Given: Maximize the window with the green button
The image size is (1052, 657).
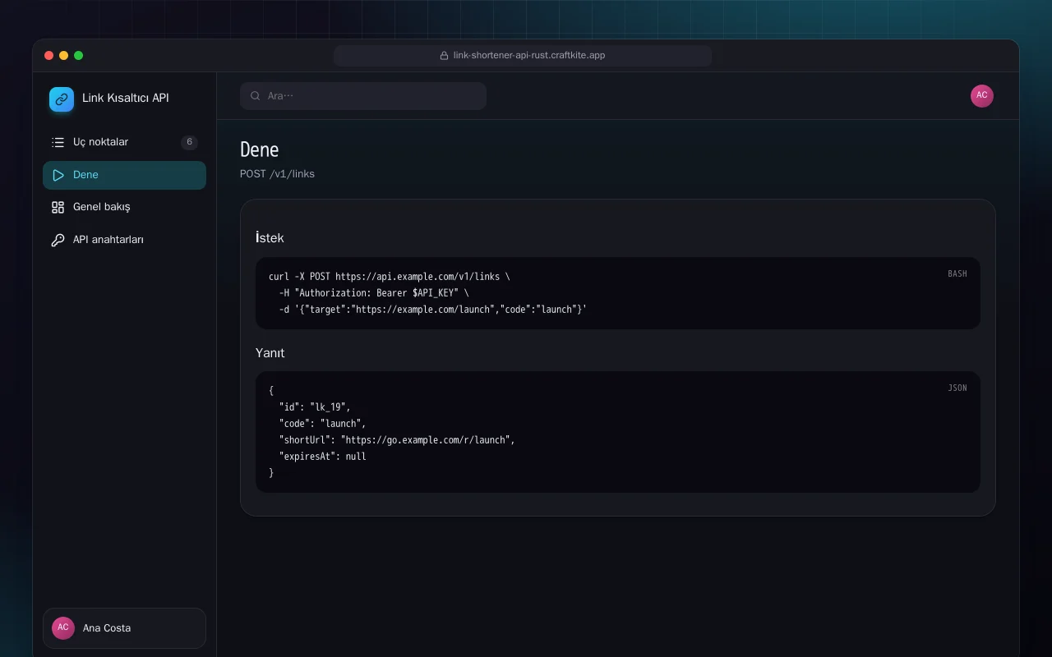Looking at the screenshot, I should click(x=79, y=56).
